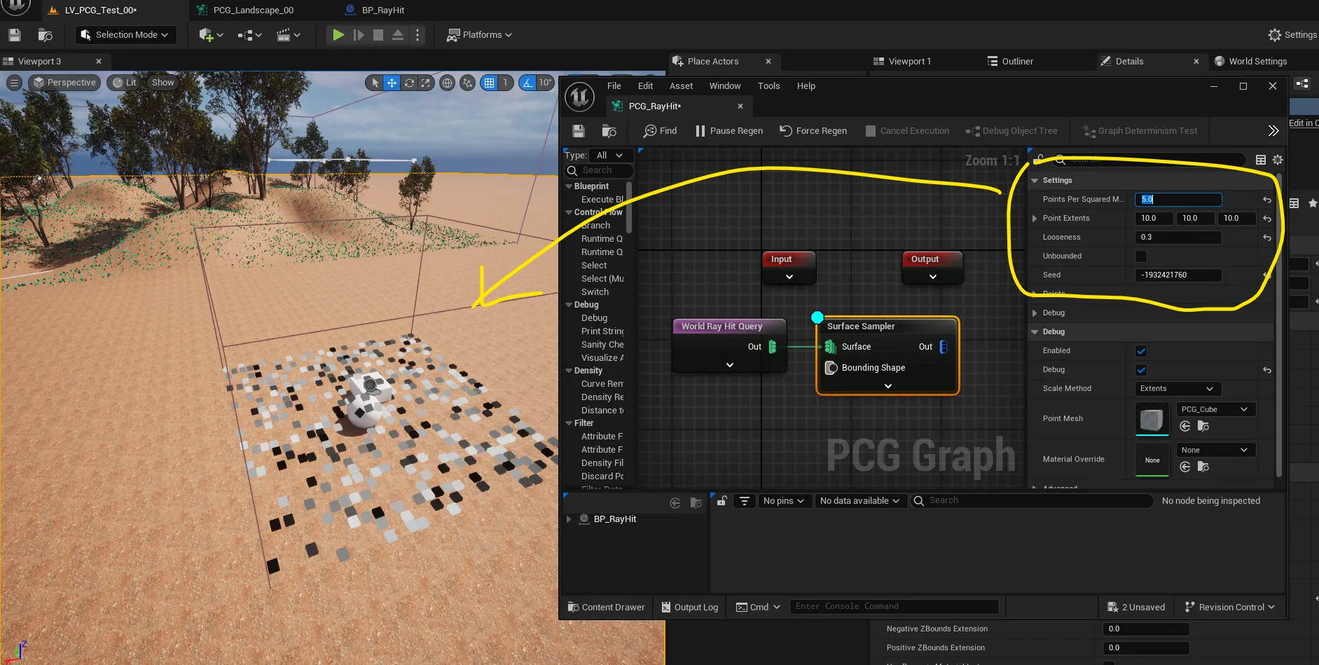1319x665 pixels.
Task: Click Seed value input field
Action: tap(1178, 275)
